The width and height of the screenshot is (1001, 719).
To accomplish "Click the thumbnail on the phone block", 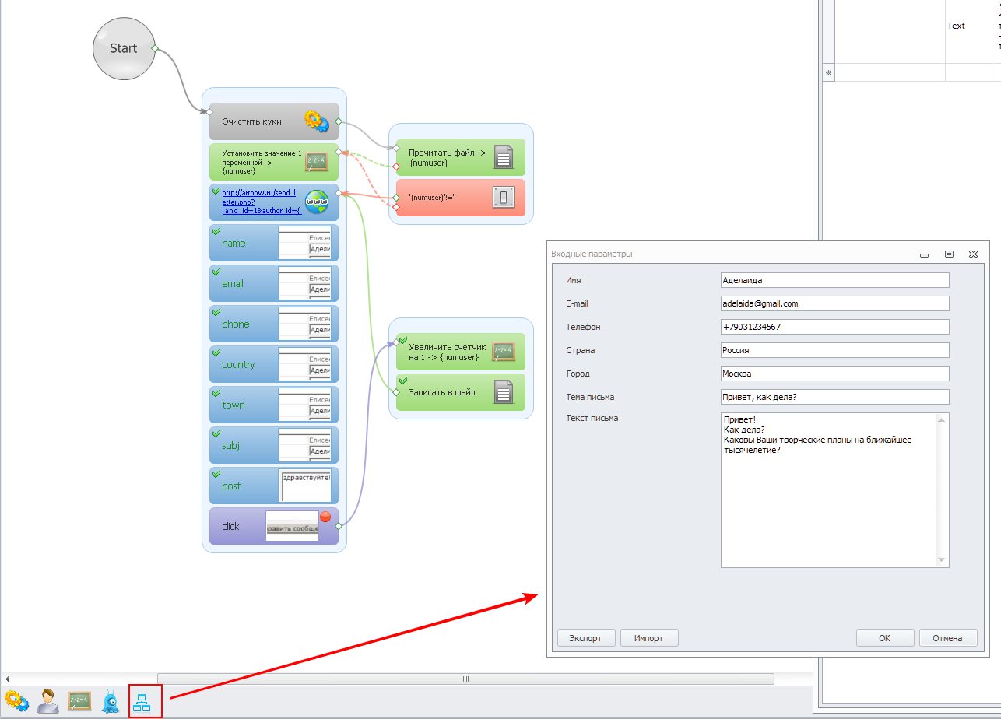I will (304, 324).
